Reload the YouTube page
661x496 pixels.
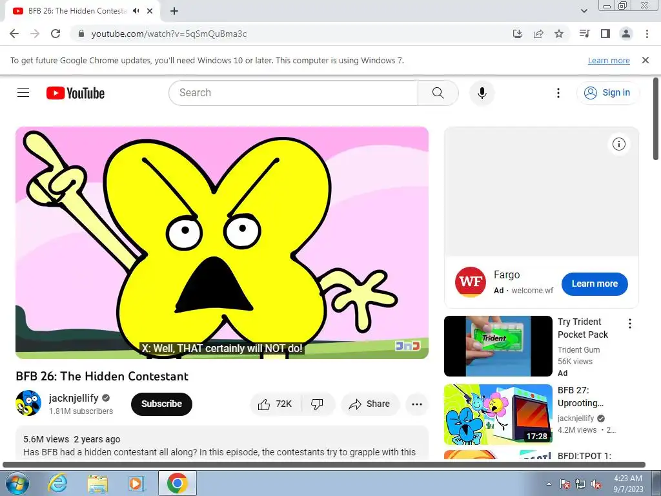click(x=56, y=34)
